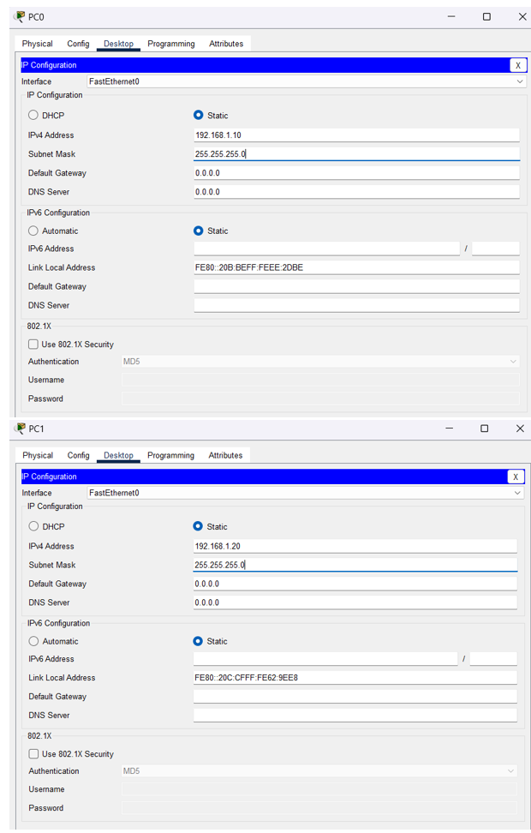531x833 pixels.
Task: Open Programming tab in PC0
Action: click(171, 44)
